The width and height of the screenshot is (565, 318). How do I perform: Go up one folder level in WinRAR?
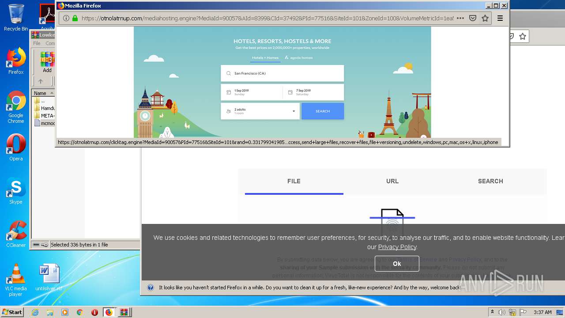click(41, 81)
